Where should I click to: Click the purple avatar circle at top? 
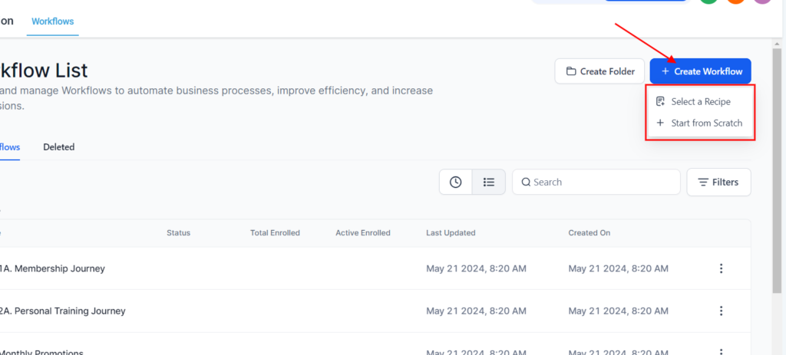761,2
